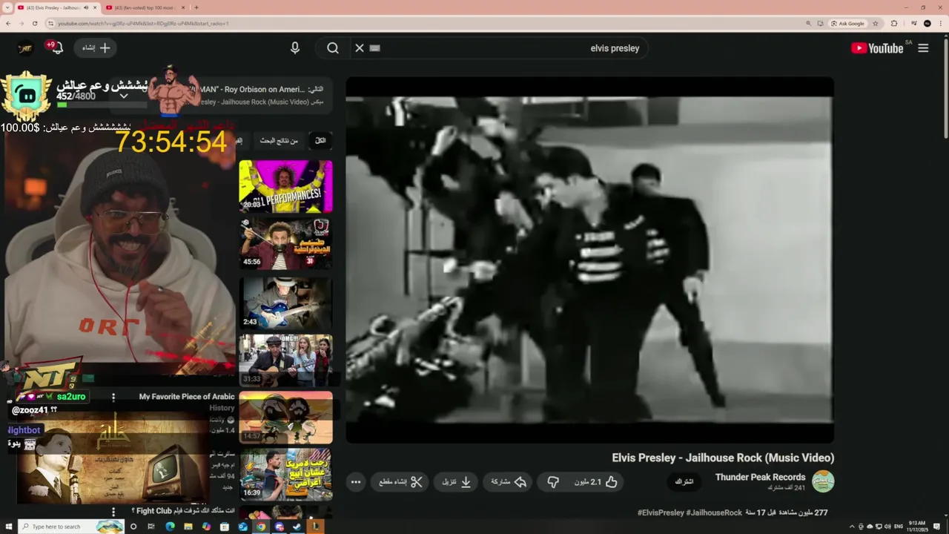Viewport: 949px width, 534px height.
Task: Like the video (2.1 مليون)
Action: click(x=597, y=482)
